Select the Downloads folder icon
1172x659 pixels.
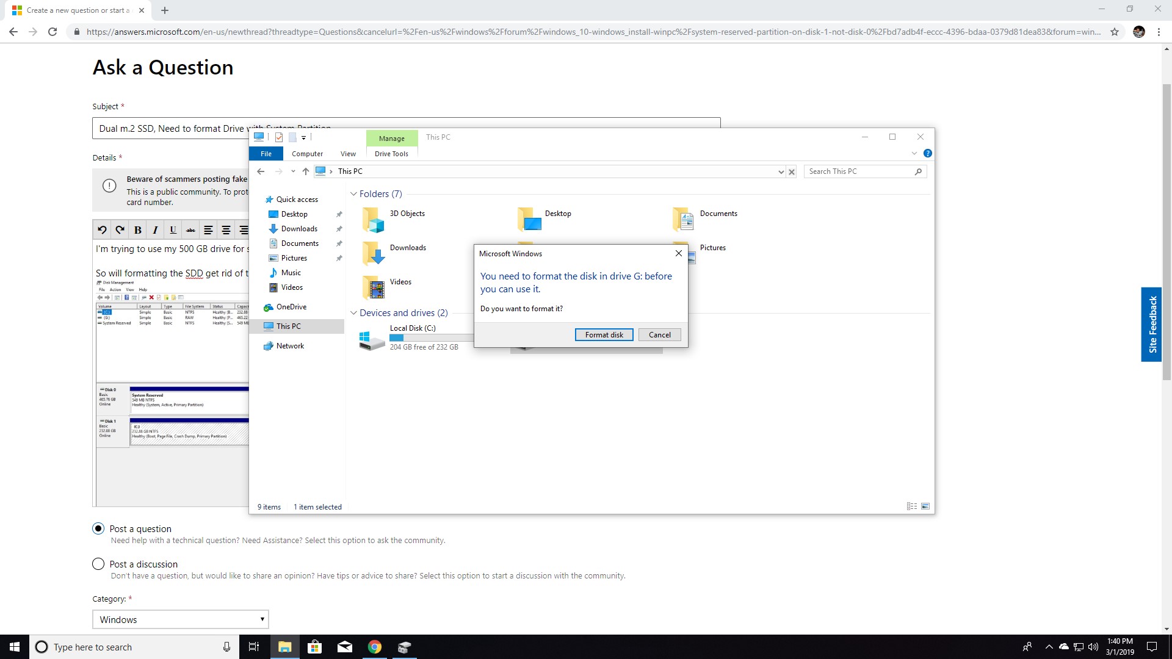click(373, 254)
